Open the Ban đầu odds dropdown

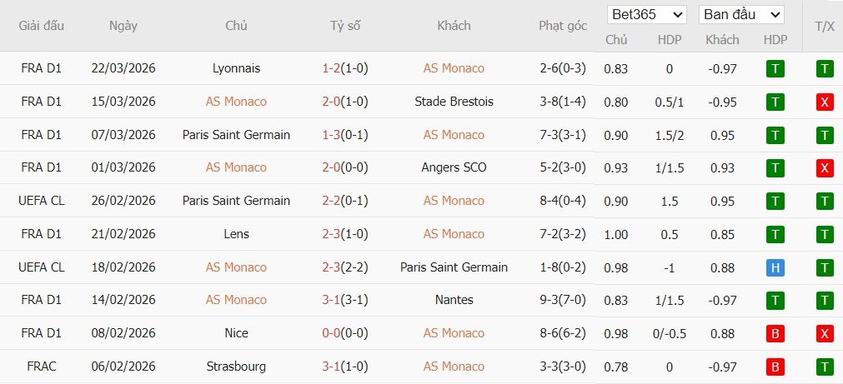pos(741,14)
